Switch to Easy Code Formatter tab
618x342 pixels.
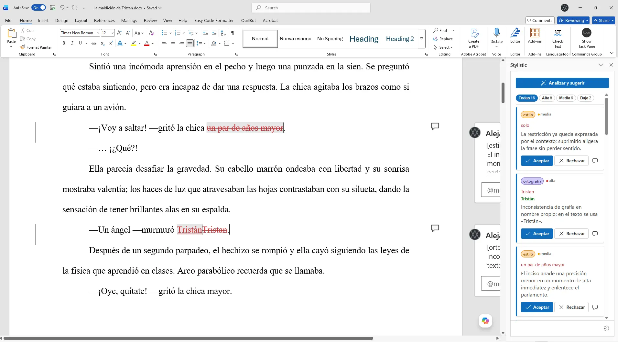[214, 20]
